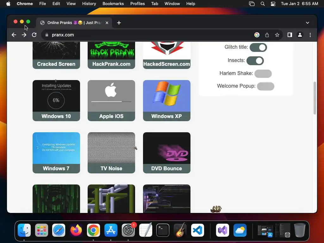Open the Cracked Screen prank
Viewport: 324px width, 243px height.
(56, 55)
